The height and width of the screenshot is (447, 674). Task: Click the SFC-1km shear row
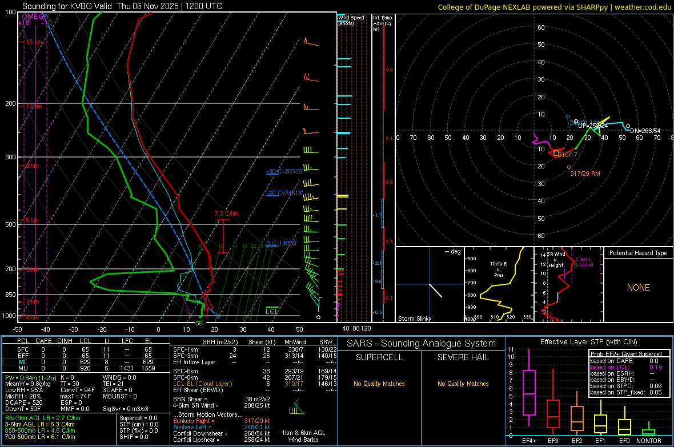click(255, 349)
